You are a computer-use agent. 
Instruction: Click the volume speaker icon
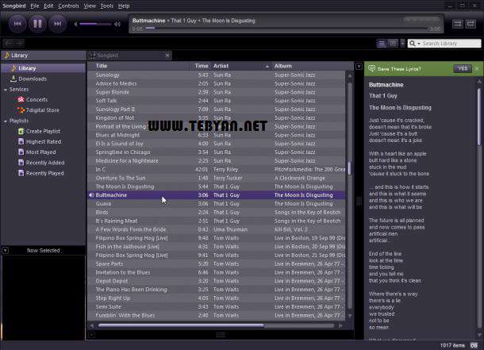click(x=74, y=24)
